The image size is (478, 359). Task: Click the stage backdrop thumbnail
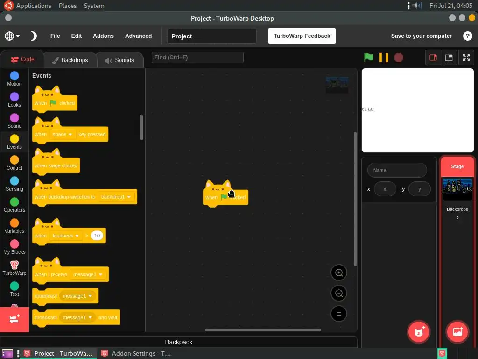[457, 189]
